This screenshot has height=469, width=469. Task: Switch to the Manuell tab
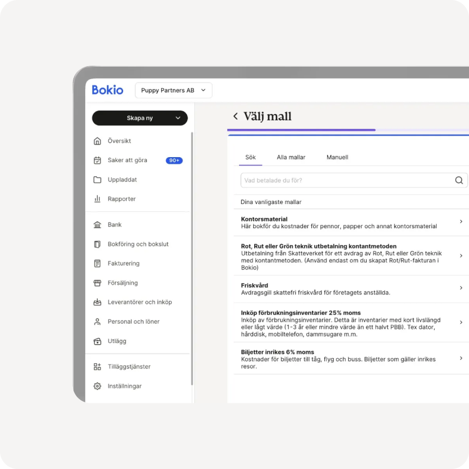(337, 157)
